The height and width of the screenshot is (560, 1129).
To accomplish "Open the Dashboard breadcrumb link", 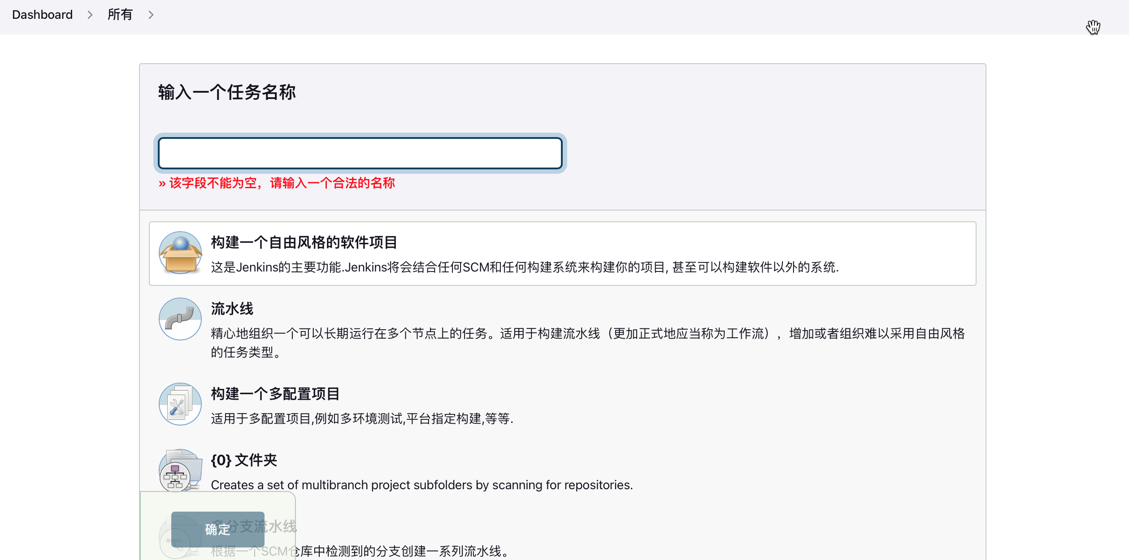I will (x=42, y=15).
